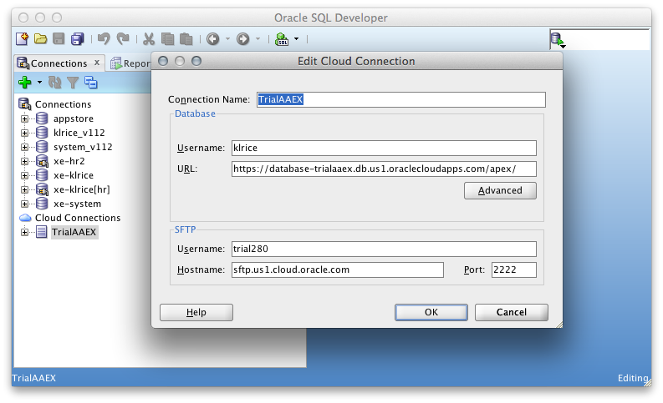
Task: Open the Forward button history dropdown arrow
Action: 258,39
